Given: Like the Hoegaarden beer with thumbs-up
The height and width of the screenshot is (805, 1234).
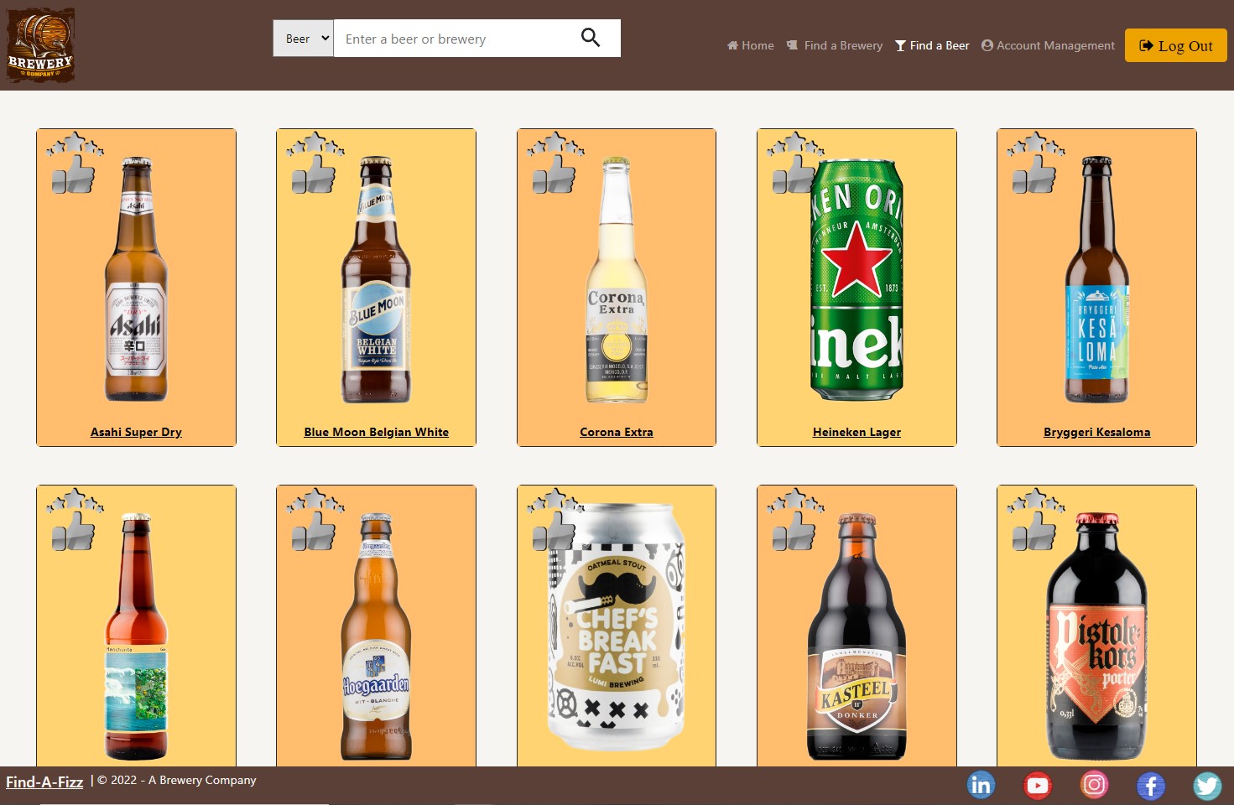Looking at the screenshot, I should click(x=313, y=531).
